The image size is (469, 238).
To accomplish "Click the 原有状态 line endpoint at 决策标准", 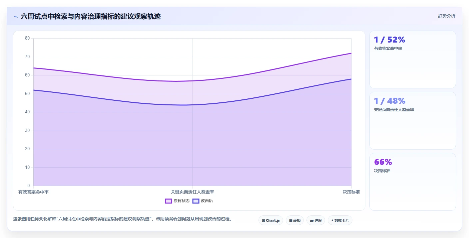I will click(x=351, y=53).
